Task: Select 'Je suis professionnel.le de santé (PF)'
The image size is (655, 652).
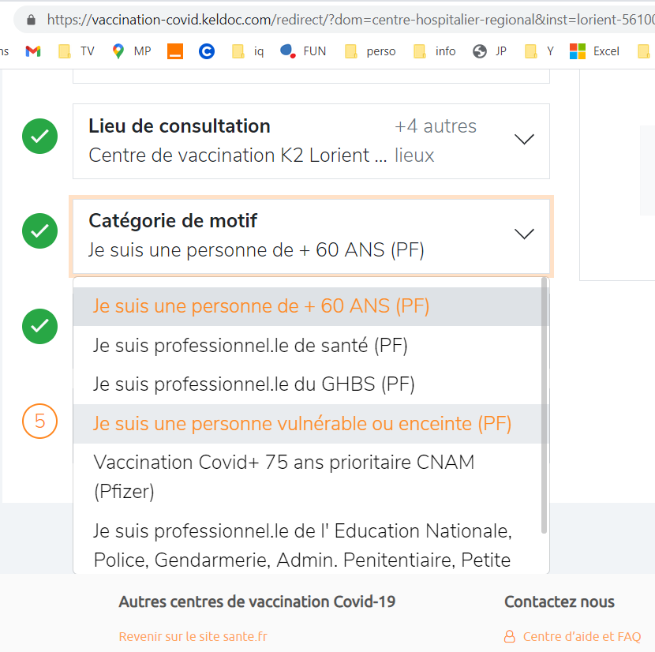Action: [x=250, y=345]
